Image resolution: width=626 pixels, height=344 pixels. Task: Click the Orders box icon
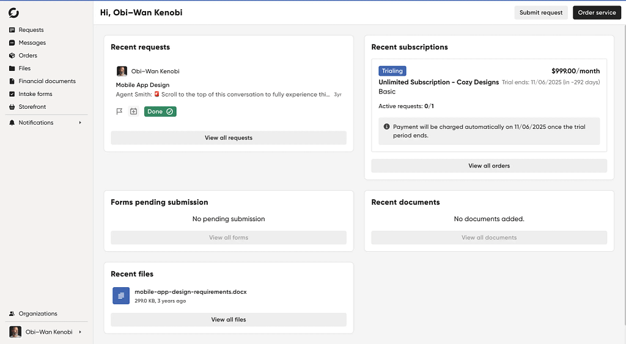click(12, 56)
